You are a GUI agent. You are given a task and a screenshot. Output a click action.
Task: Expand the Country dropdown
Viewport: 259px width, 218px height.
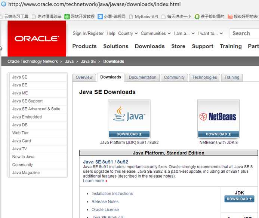click(x=128, y=33)
